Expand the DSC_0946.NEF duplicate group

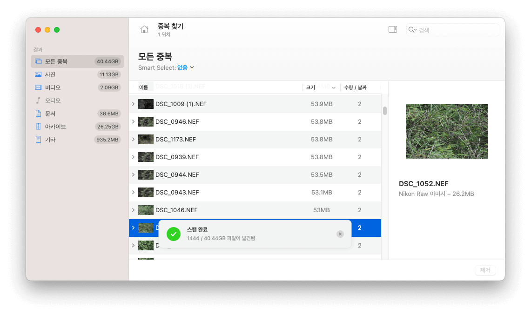click(134, 121)
